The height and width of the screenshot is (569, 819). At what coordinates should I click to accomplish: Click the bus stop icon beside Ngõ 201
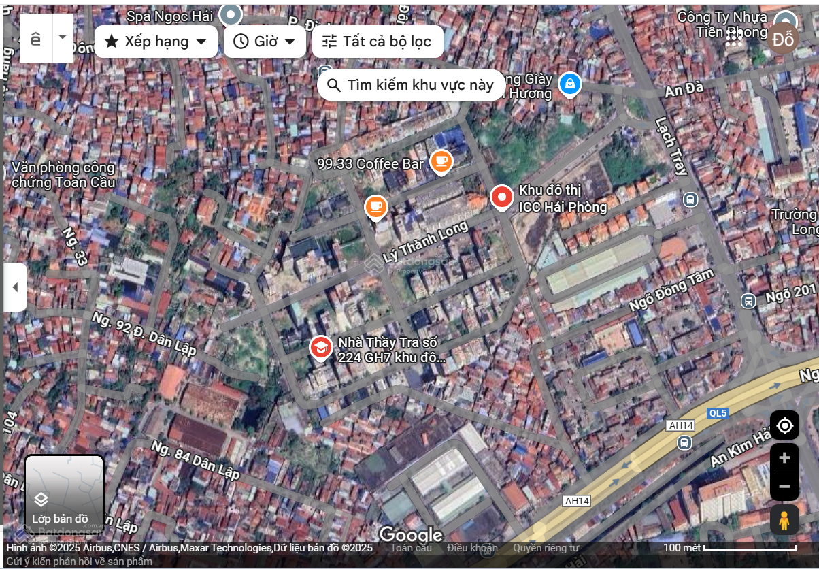tap(749, 300)
